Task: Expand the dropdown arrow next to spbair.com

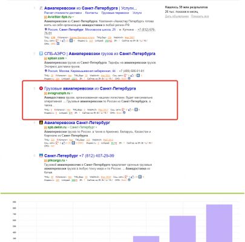Action: (66, 58)
